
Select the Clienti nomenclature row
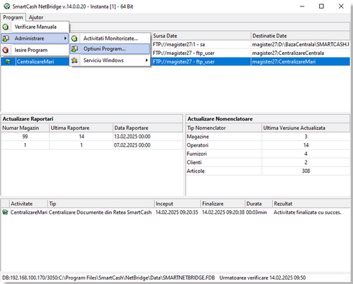(268, 163)
